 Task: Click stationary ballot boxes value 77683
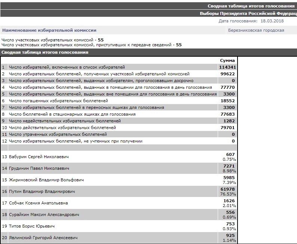(228, 114)
